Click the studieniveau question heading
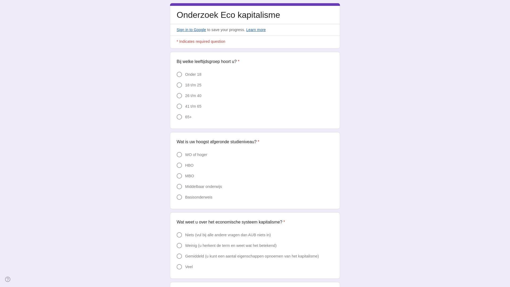Image resolution: width=510 pixels, height=287 pixels. (216, 142)
